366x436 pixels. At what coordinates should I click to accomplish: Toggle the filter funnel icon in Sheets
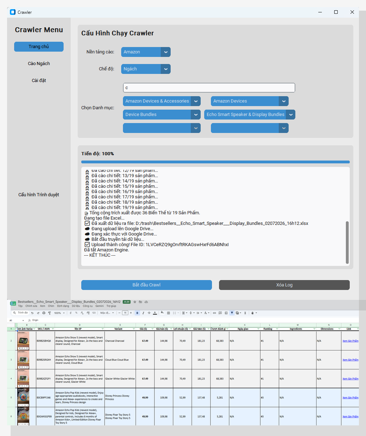pos(232,313)
